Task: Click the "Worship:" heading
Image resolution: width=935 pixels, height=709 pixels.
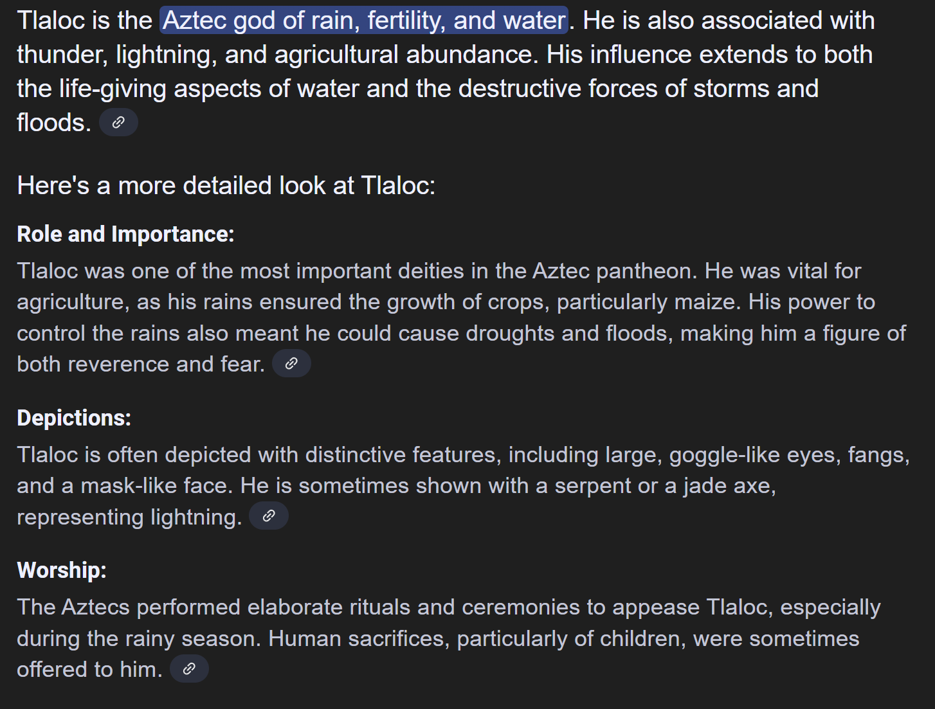Action: tap(62, 570)
